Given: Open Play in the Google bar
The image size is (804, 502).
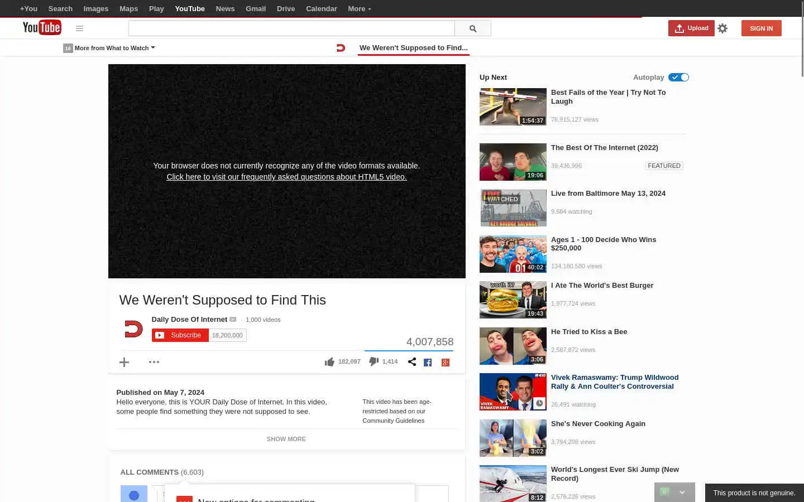Looking at the screenshot, I should [x=156, y=9].
